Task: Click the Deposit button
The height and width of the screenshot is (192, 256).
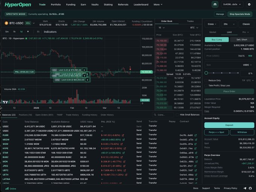Action: 229,125
